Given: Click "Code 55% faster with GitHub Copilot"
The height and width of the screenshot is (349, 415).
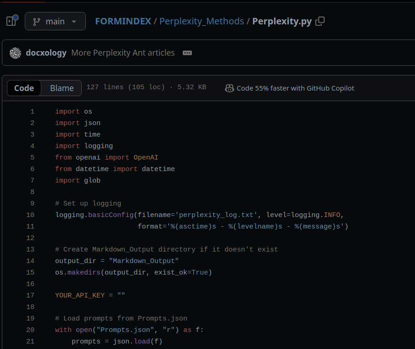Looking at the screenshot, I should pyautogui.click(x=295, y=88).
